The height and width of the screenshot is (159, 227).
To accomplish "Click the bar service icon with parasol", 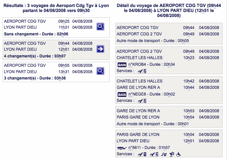I will click(x=172, y=155).
